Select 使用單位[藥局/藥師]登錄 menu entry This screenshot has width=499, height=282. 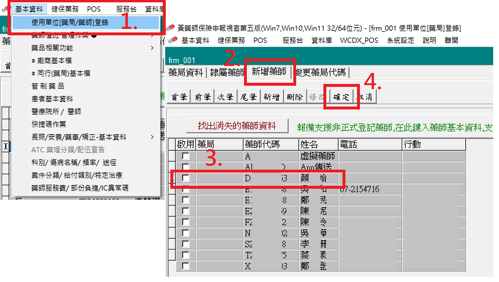pyautogui.click(x=86, y=23)
